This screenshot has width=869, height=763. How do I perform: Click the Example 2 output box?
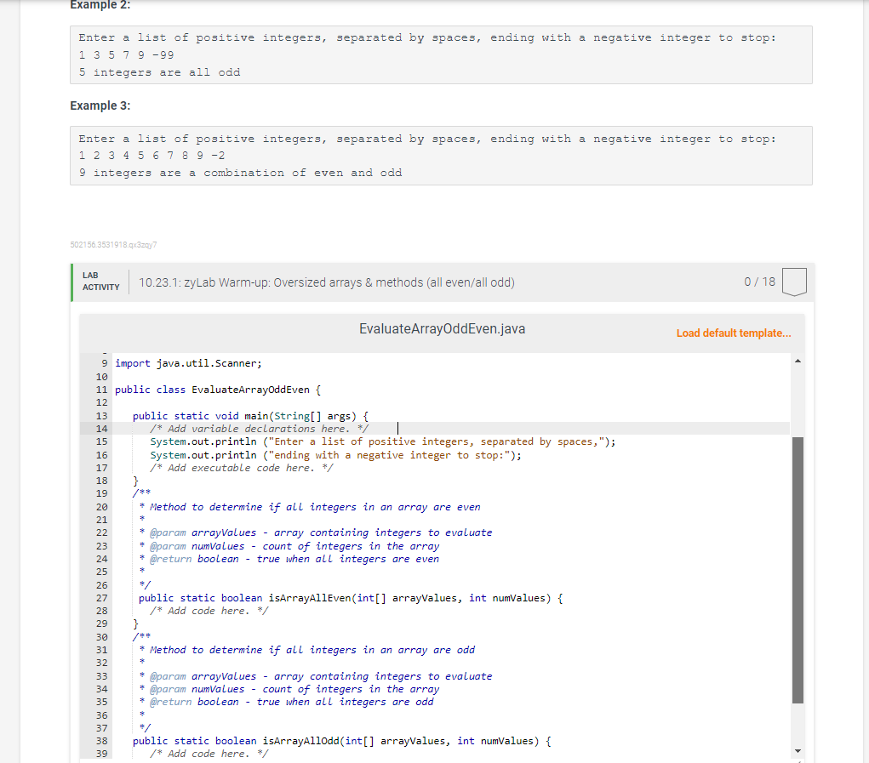tap(440, 54)
